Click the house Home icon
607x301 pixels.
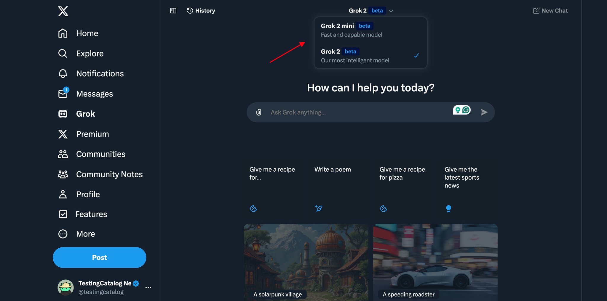(63, 33)
